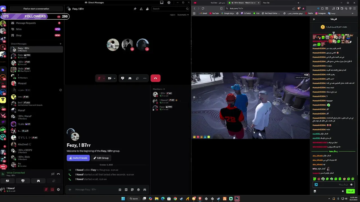Open apps controller icon in message bar
This screenshot has height=202, width=360.
(145, 190)
